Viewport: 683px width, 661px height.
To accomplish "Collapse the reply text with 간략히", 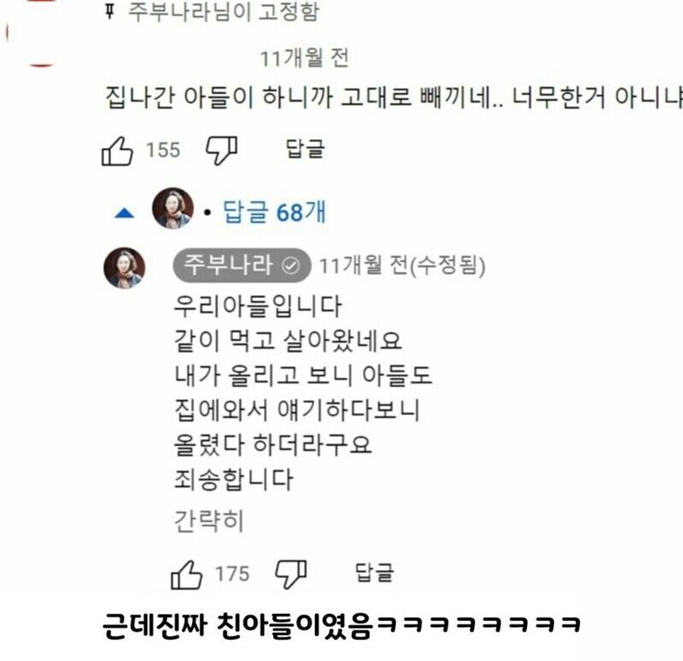I will pyautogui.click(x=208, y=520).
